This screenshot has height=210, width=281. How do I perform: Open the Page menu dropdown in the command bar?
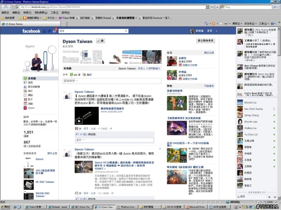237,24
